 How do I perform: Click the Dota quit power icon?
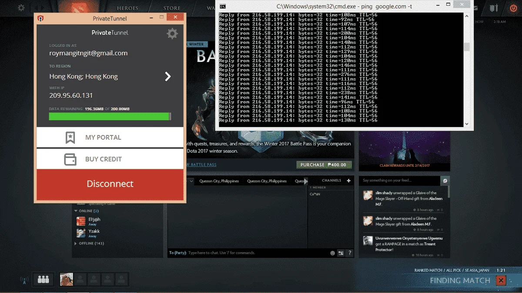point(513,8)
